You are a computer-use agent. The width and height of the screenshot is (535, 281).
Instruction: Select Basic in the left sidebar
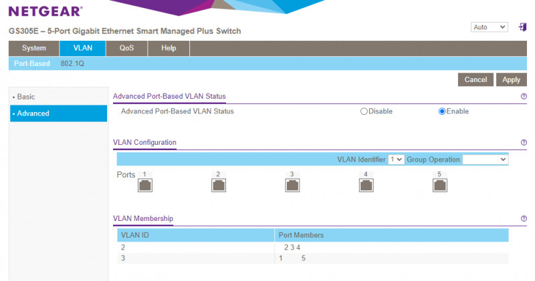26,97
